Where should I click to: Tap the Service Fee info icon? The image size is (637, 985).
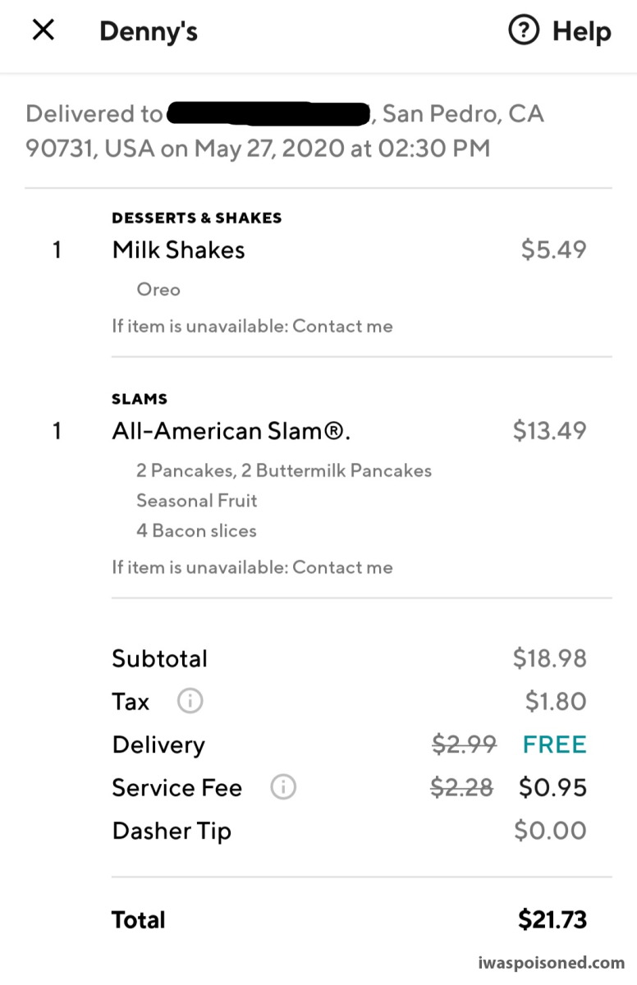coord(283,788)
